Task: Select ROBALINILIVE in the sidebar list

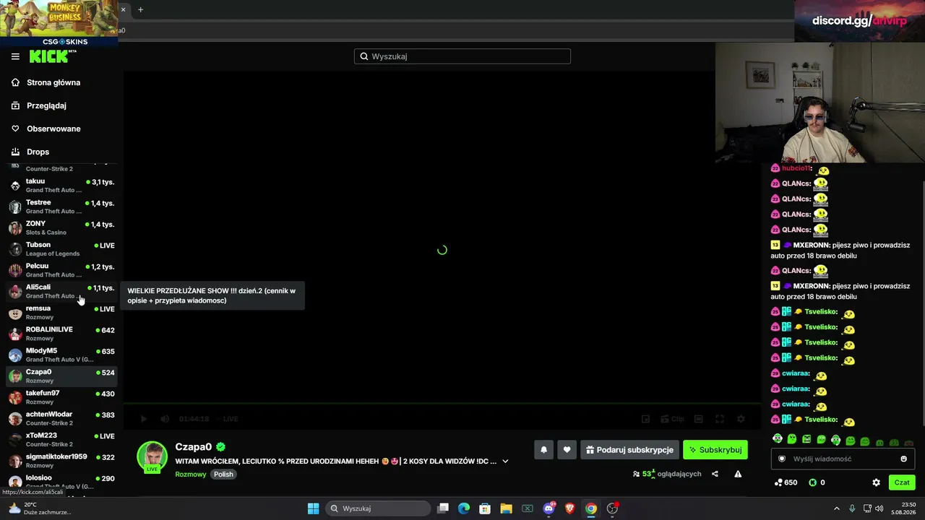Action: click(61, 334)
